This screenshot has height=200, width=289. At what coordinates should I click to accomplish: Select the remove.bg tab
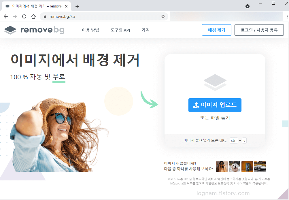pos(36,6)
